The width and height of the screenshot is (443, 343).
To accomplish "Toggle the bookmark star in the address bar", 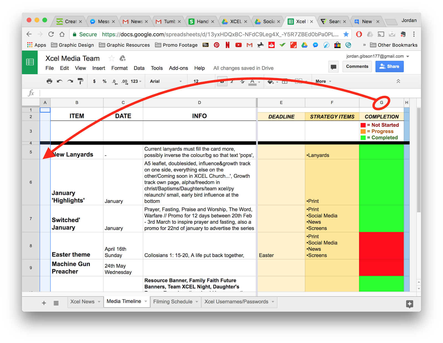I will (346, 34).
